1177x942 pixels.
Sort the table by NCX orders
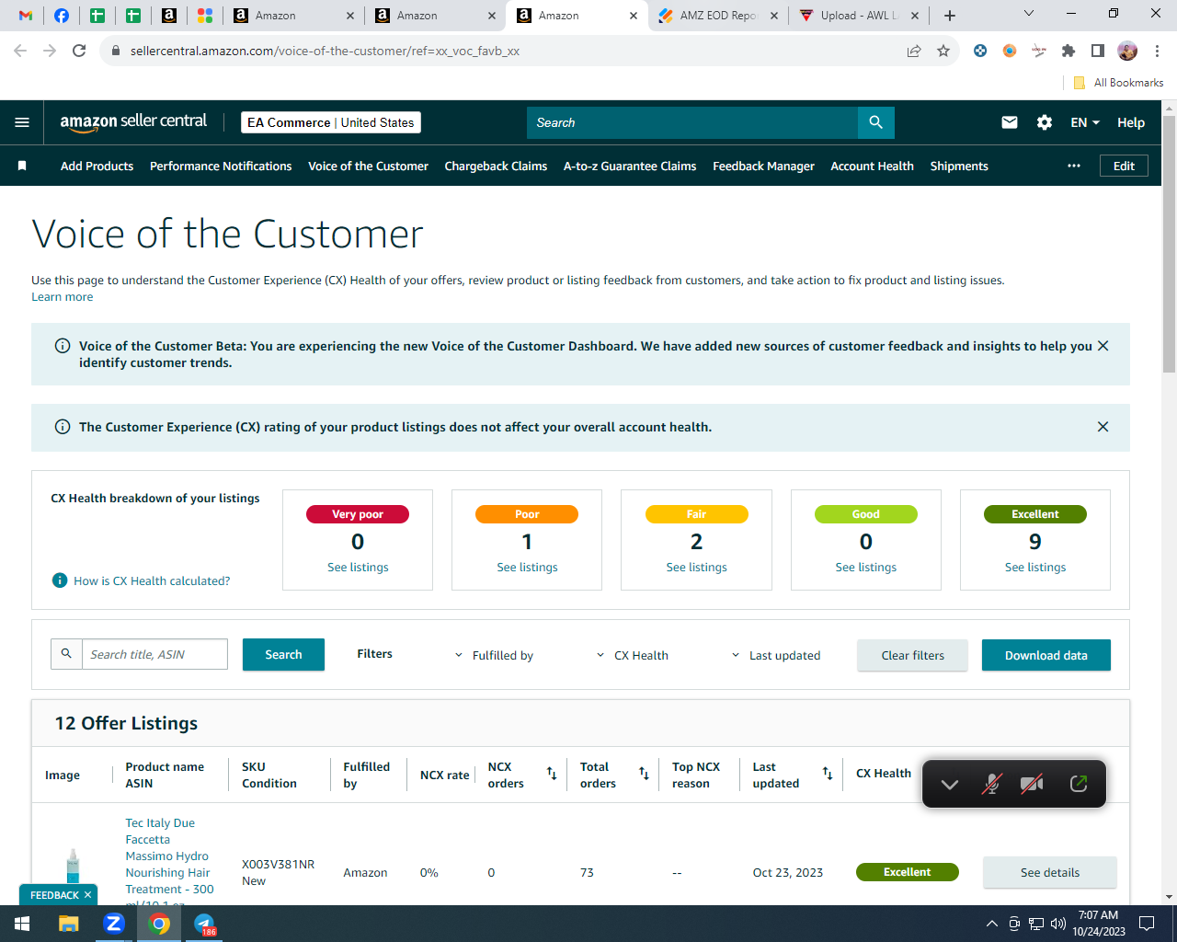tap(552, 775)
